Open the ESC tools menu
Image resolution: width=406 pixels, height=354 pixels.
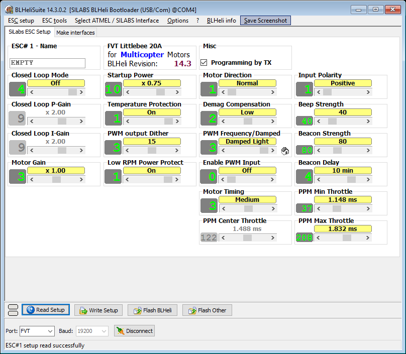point(54,21)
